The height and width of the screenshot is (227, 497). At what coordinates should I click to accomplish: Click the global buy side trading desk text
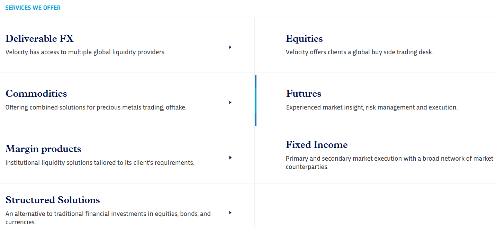[x=359, y=52]
